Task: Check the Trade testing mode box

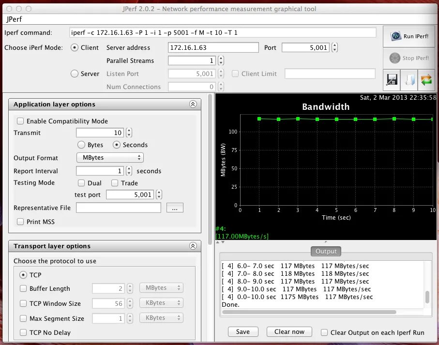Action: 115,183
